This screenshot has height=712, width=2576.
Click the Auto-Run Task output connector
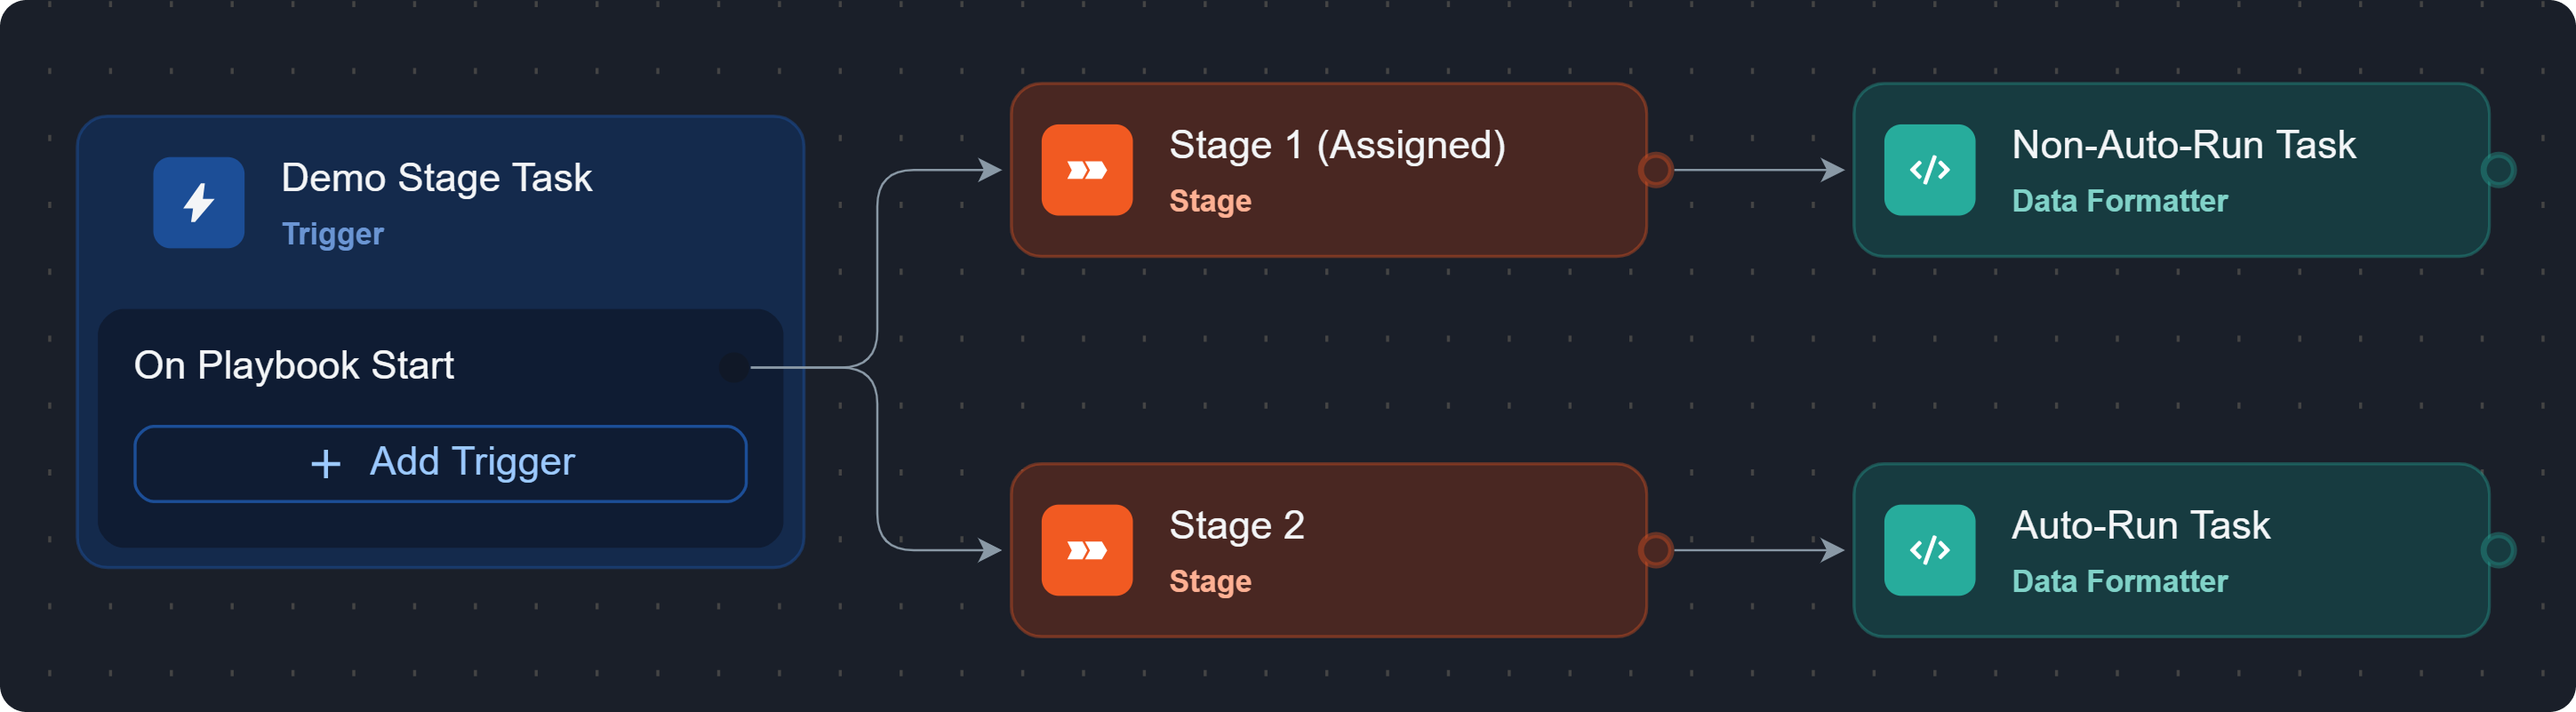pyautogui.click(x=2497, y=550)
